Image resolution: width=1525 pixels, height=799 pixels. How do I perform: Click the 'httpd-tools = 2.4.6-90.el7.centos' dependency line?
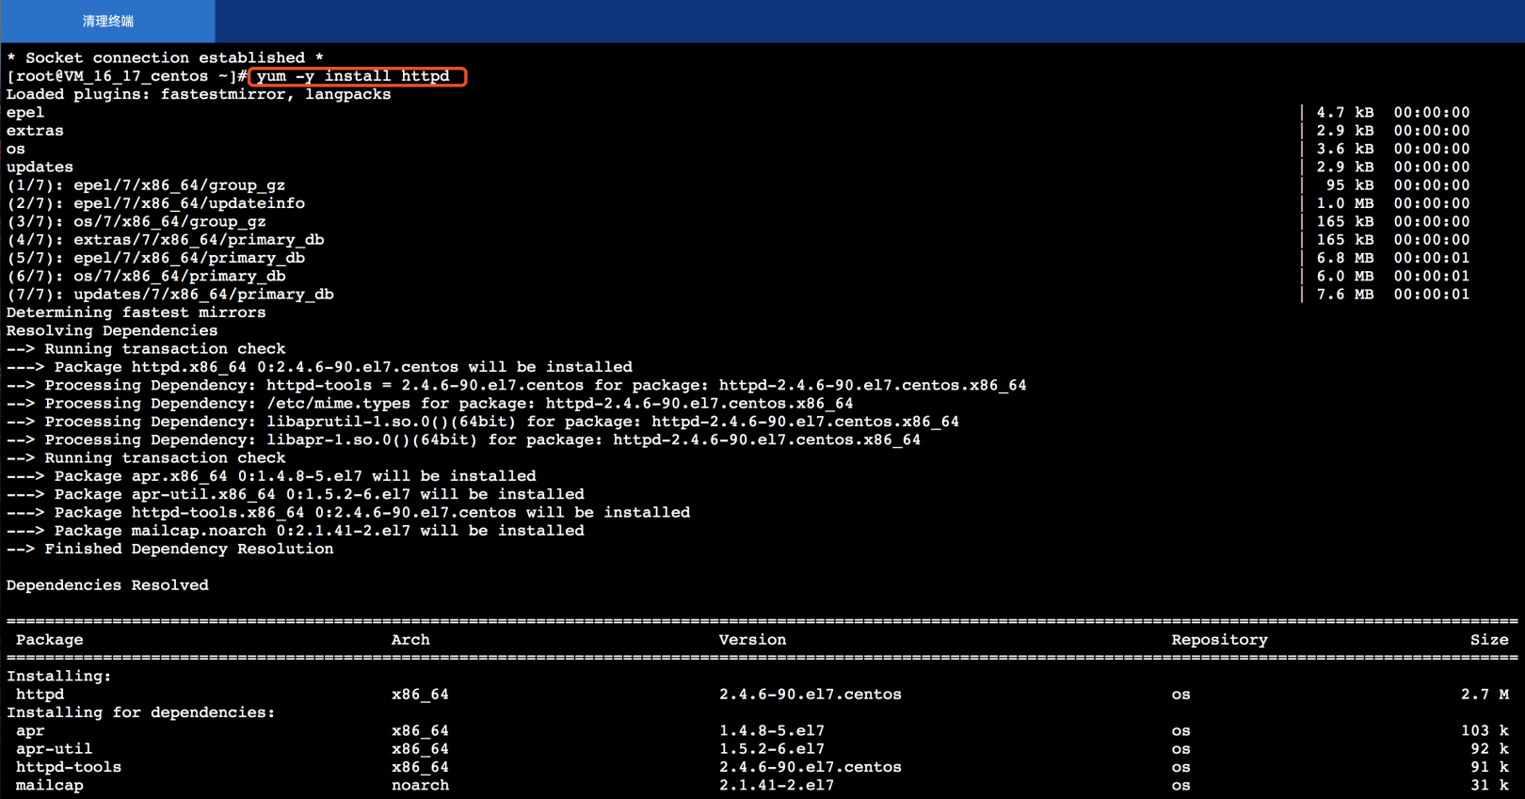(517, 385)
